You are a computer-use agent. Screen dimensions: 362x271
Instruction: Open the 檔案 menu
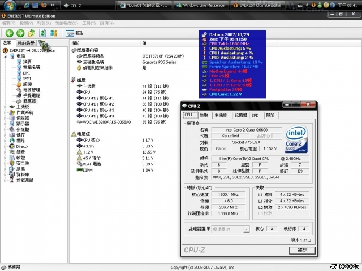point(8,23)
